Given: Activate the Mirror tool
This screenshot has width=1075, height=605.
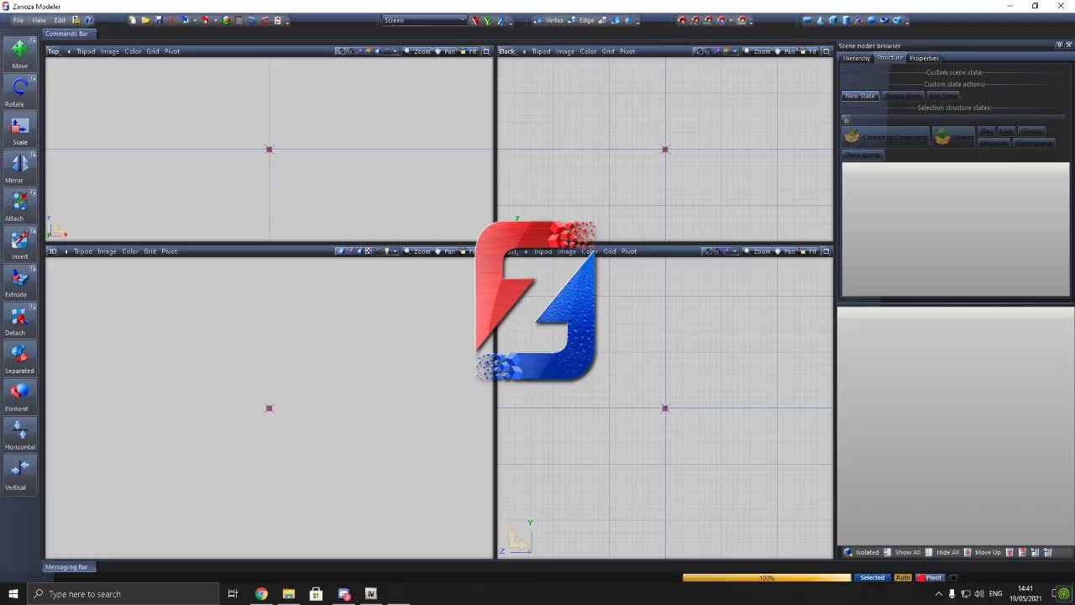Looking at the screenshot, I should pyautogui.click(x=19, y=166).
